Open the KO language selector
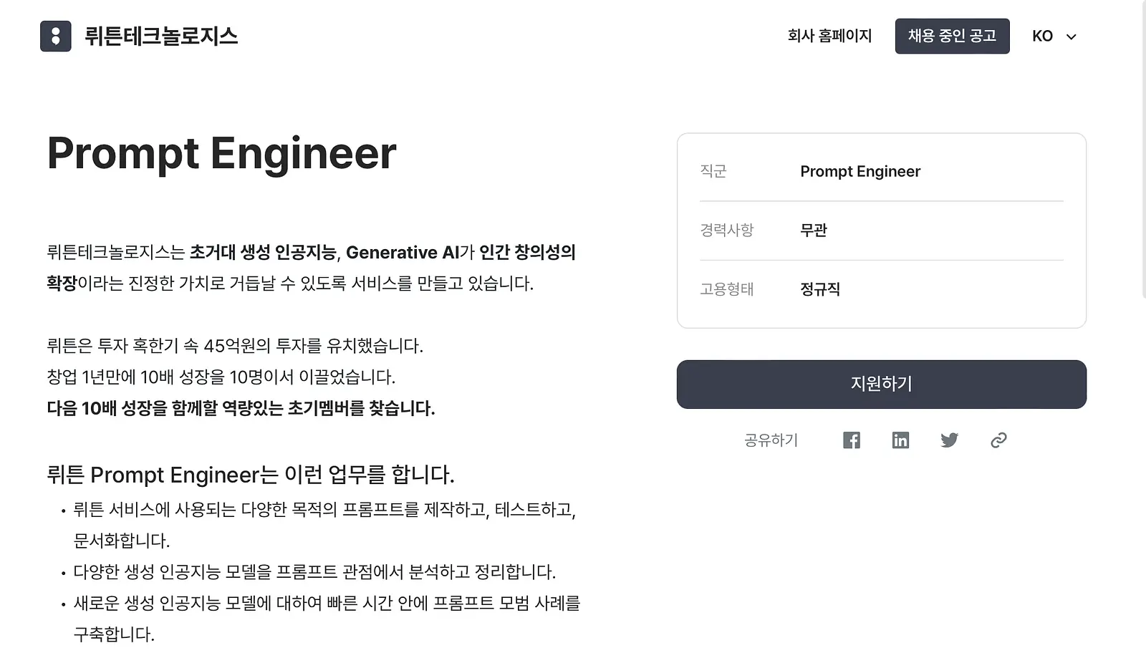 (1054, 36)
